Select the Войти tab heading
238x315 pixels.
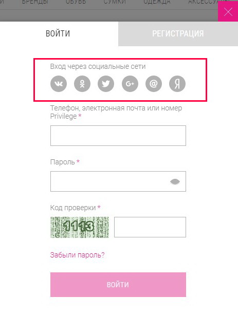(x=58, y=33)
